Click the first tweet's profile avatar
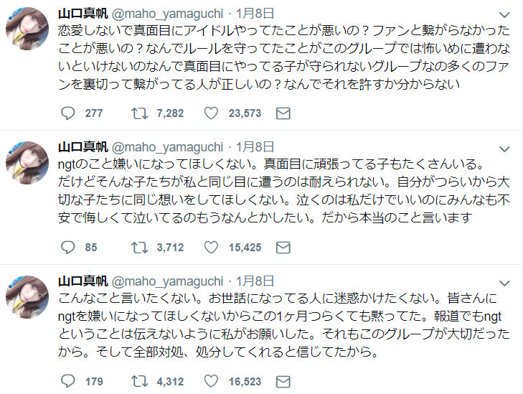The height and width of the screenshot is (394, 523). pos(28,30)
